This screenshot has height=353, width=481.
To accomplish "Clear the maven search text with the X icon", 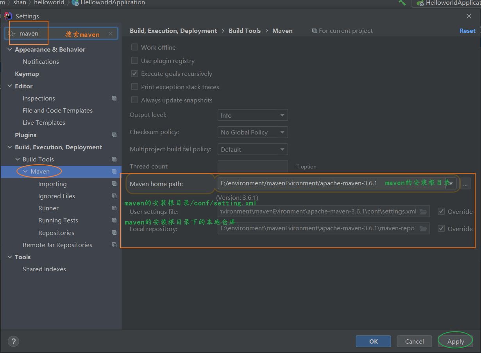I will [111, 34].
